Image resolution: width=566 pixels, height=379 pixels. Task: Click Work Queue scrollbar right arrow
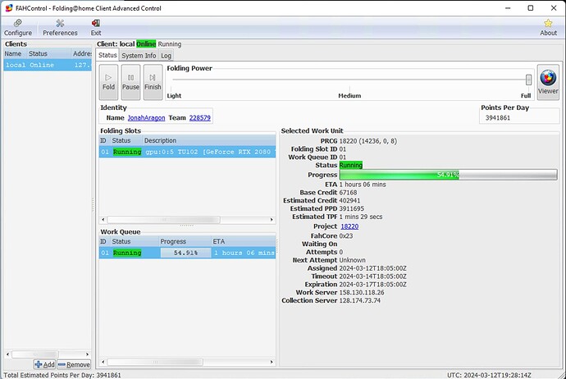pyautogui.click(x=272, y=362)
